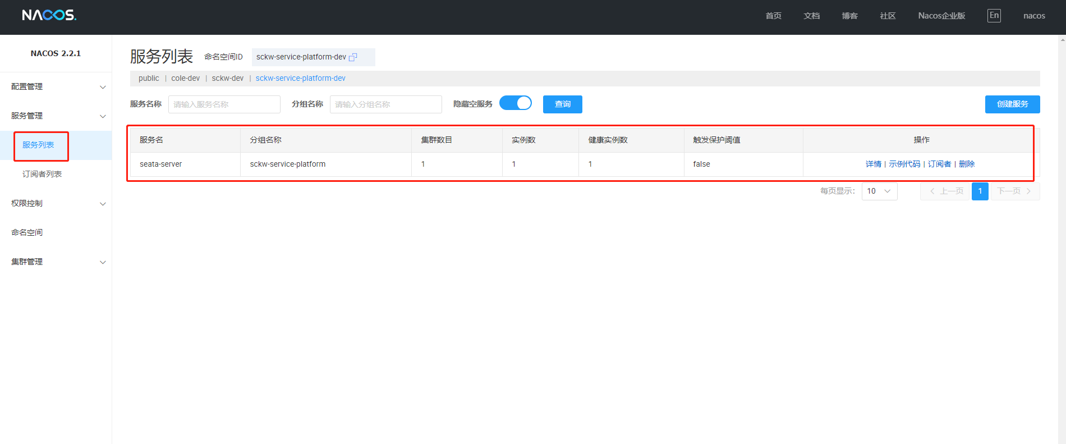Click the 查询 search button

[x=562, y=104]
